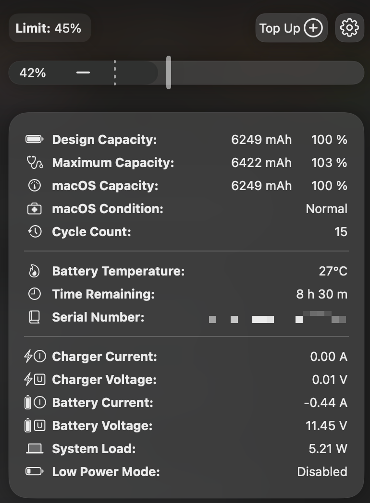Open the settings gear icon
The height and width of the screenshot is (503, 370).
(x=349, y=28)
